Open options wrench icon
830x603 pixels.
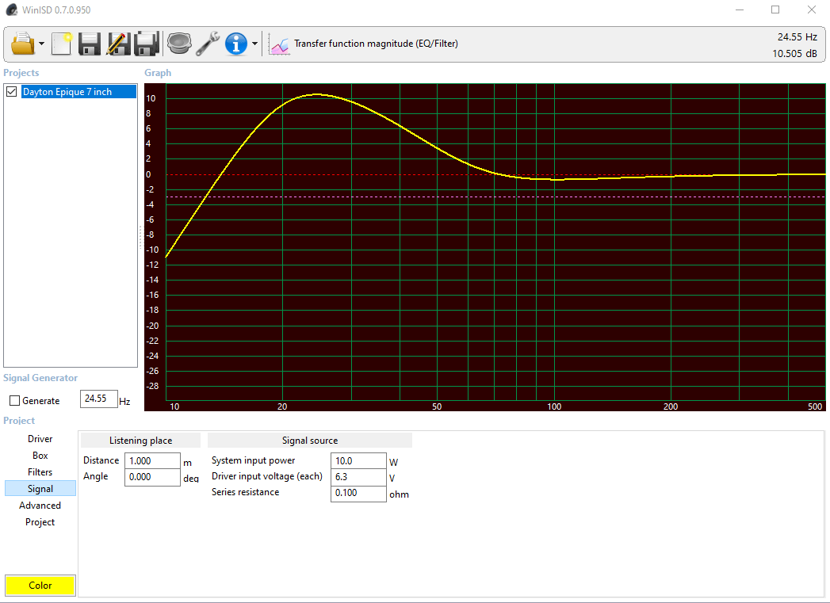tap(208, 44)
